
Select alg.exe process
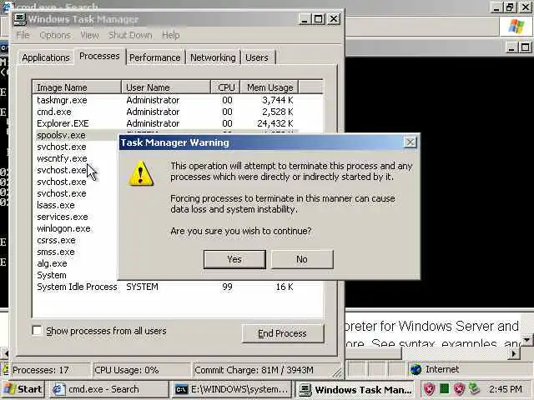[x=52, y=263]
